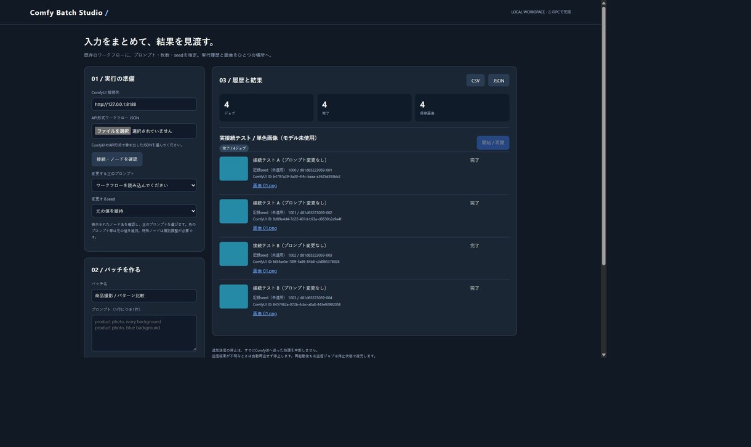Focus the バッチ名 input field
The height and width of the screenshot is (447, 751).
click(x=144, y=296)
